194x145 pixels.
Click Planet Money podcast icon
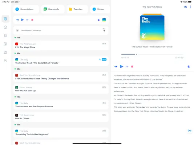tap(17, 87)
